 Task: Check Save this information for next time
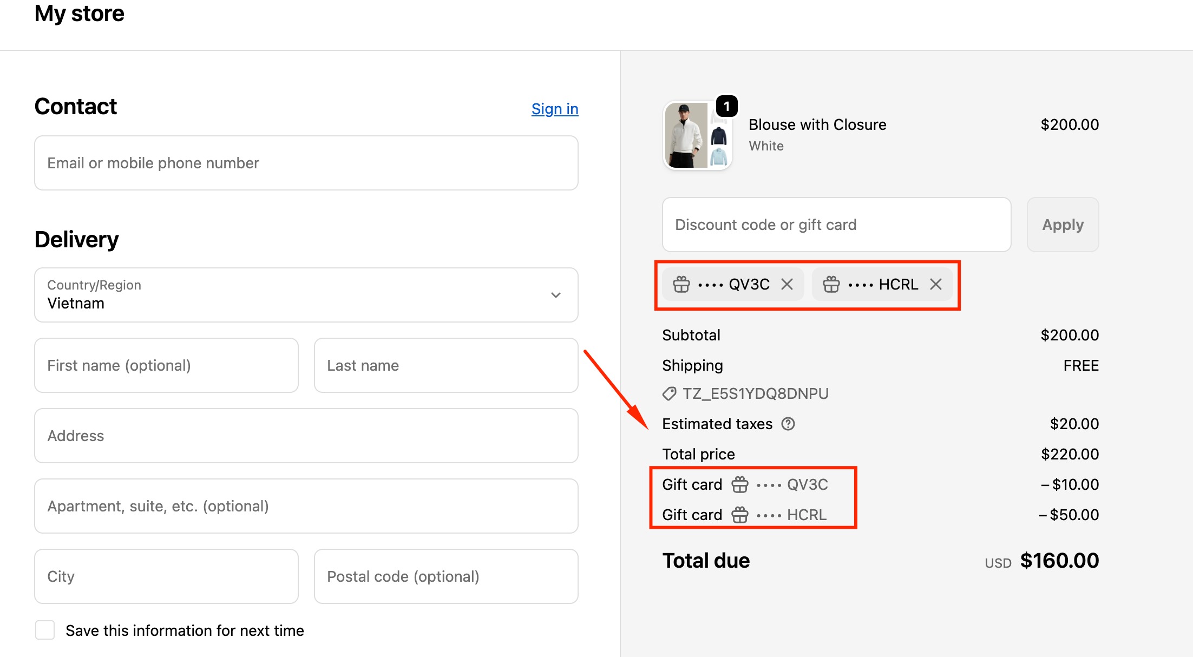(45, 630)
